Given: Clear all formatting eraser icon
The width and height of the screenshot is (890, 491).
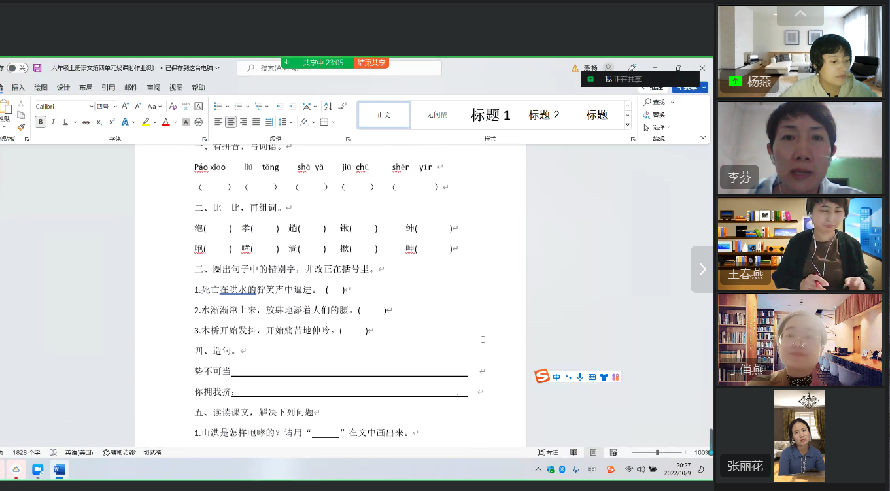Looking at the screenshot, I should [173, 106].
